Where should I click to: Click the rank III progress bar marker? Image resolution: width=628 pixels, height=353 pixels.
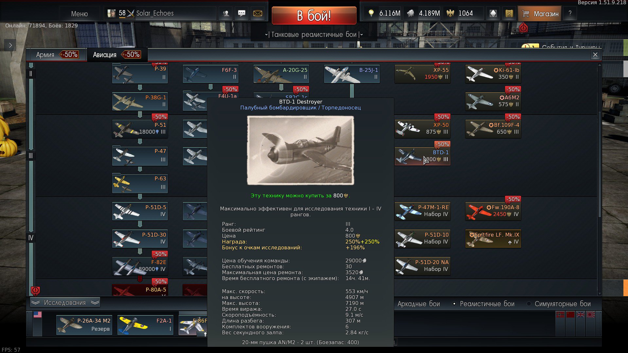pos(31,156)
